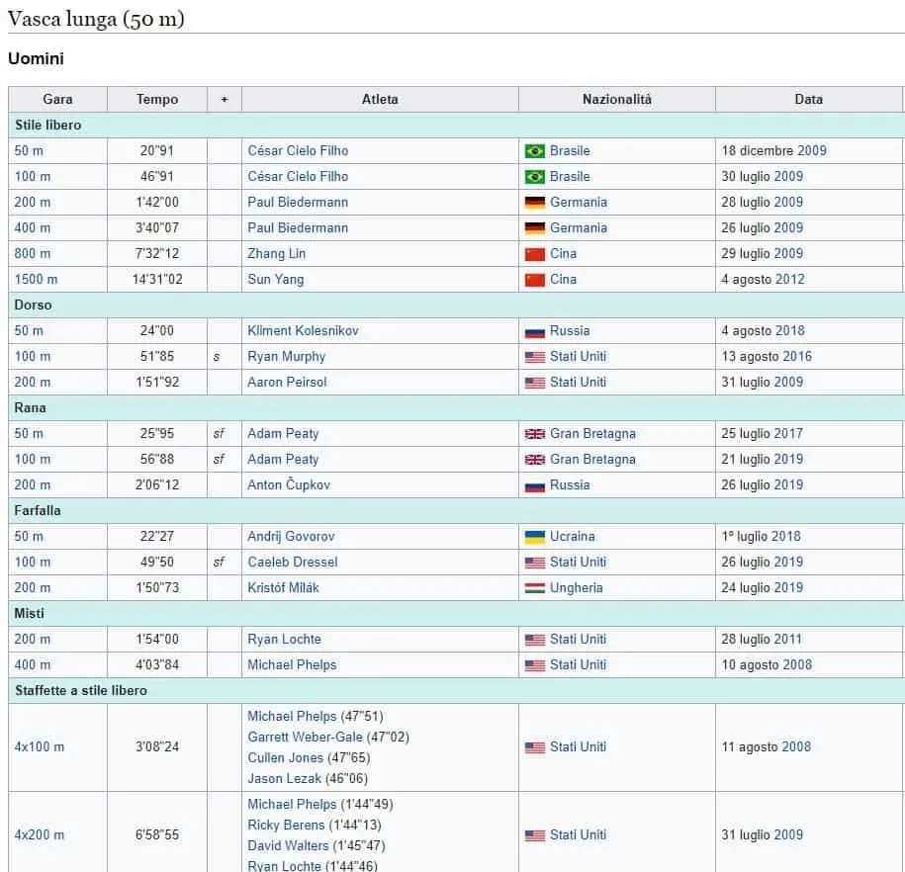This screenshot has width=905, height=872.
Task: Click Brazil flag in 50 m freestyle row
Action: point(534,150)
